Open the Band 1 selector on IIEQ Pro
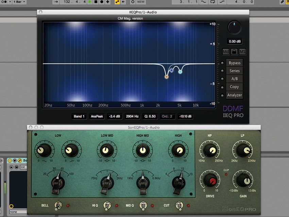 [x=79, y=116]
